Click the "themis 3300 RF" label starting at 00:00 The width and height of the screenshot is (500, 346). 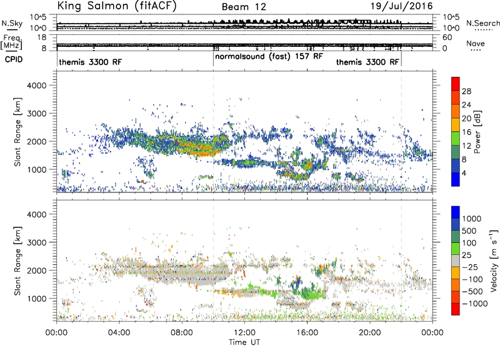click(90, 62)
